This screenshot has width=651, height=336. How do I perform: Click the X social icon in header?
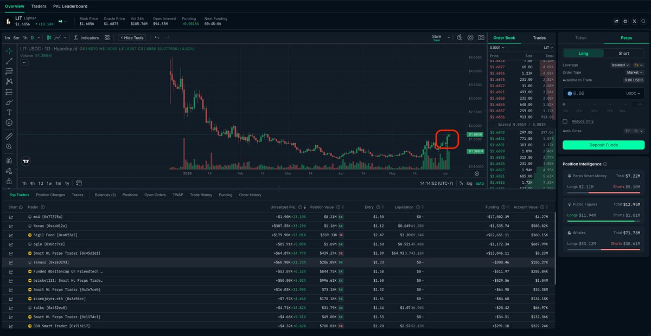[x=635, y=21]
